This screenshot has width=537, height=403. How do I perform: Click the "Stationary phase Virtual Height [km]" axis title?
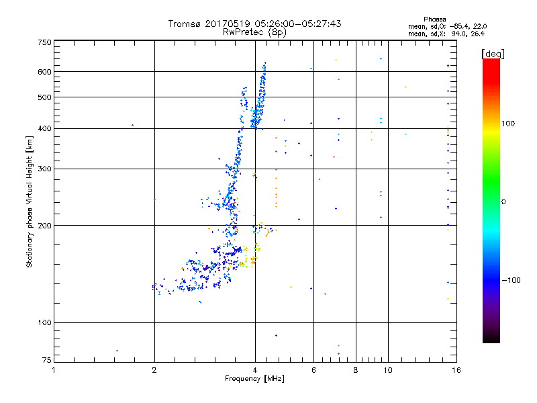click(29, 201)
